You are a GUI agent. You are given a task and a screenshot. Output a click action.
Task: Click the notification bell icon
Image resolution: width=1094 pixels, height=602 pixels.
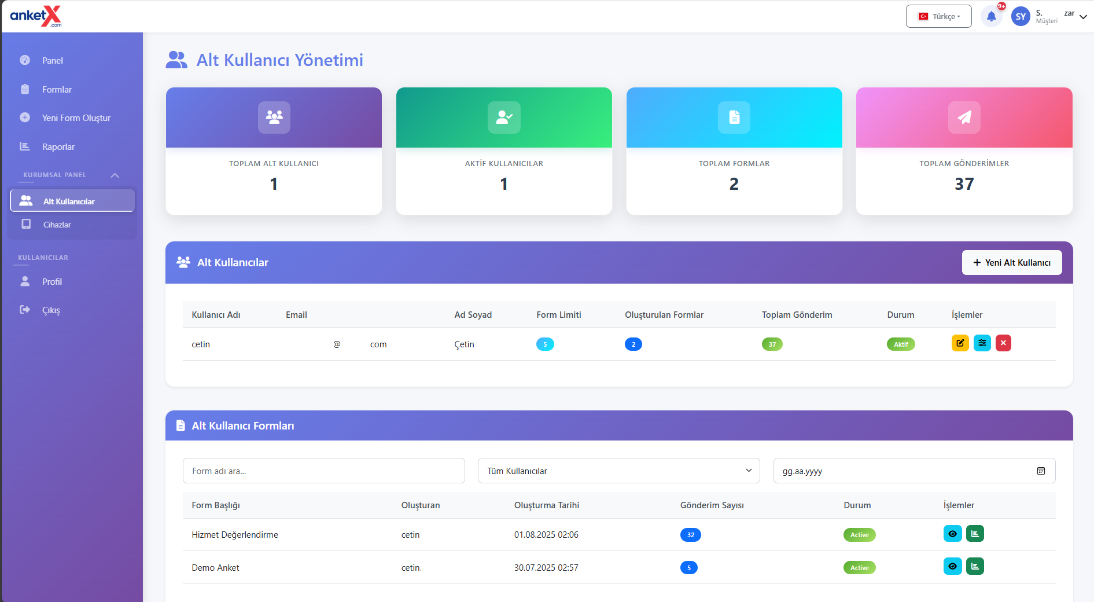tap(991, 17)
